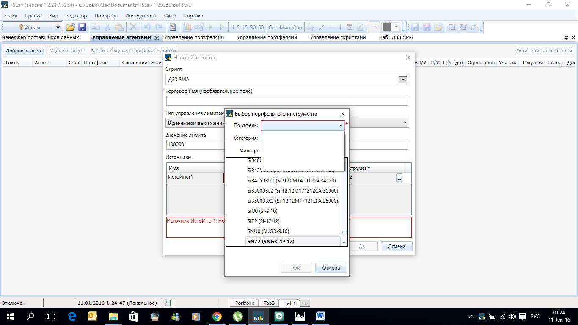578x325 pixels.
Task: Expand the Портфель dropdown
Action: pos(340,126)
